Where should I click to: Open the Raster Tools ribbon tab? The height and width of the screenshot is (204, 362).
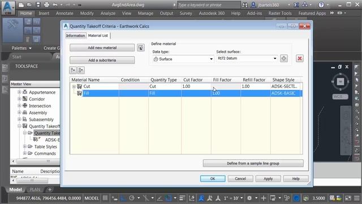point(280,13)
